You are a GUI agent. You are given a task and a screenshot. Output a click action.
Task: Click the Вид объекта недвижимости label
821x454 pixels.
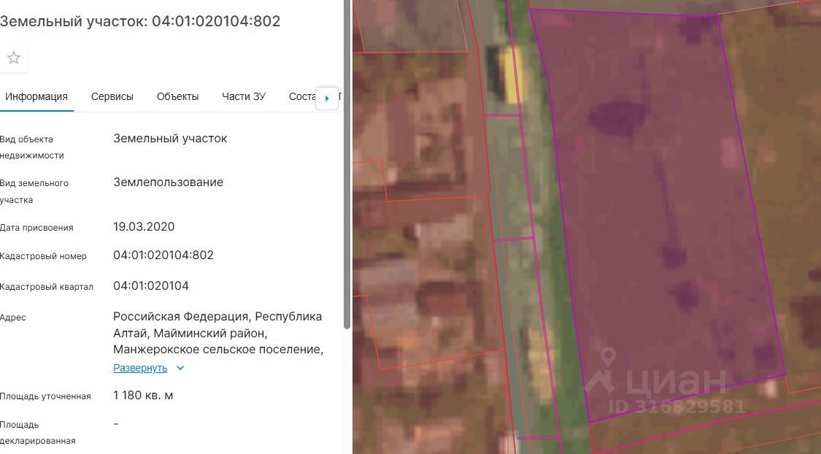point(32,147)
